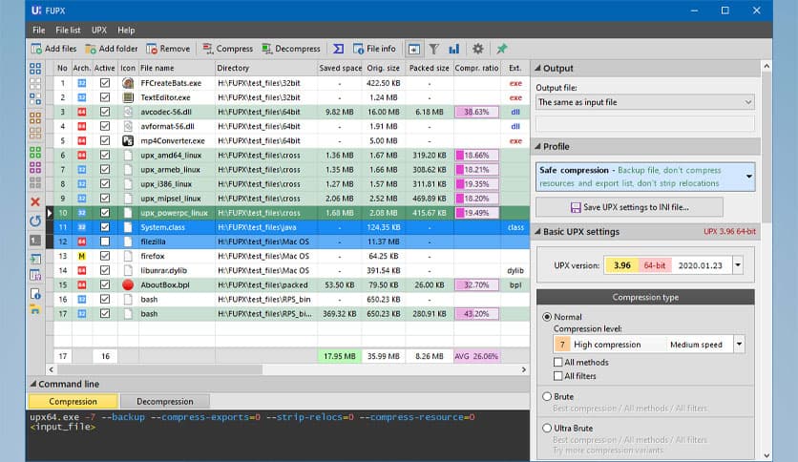Open File info from the toolbar
Image resolution: width=798 pixels, height=462 pixels.
coord(374,49)
